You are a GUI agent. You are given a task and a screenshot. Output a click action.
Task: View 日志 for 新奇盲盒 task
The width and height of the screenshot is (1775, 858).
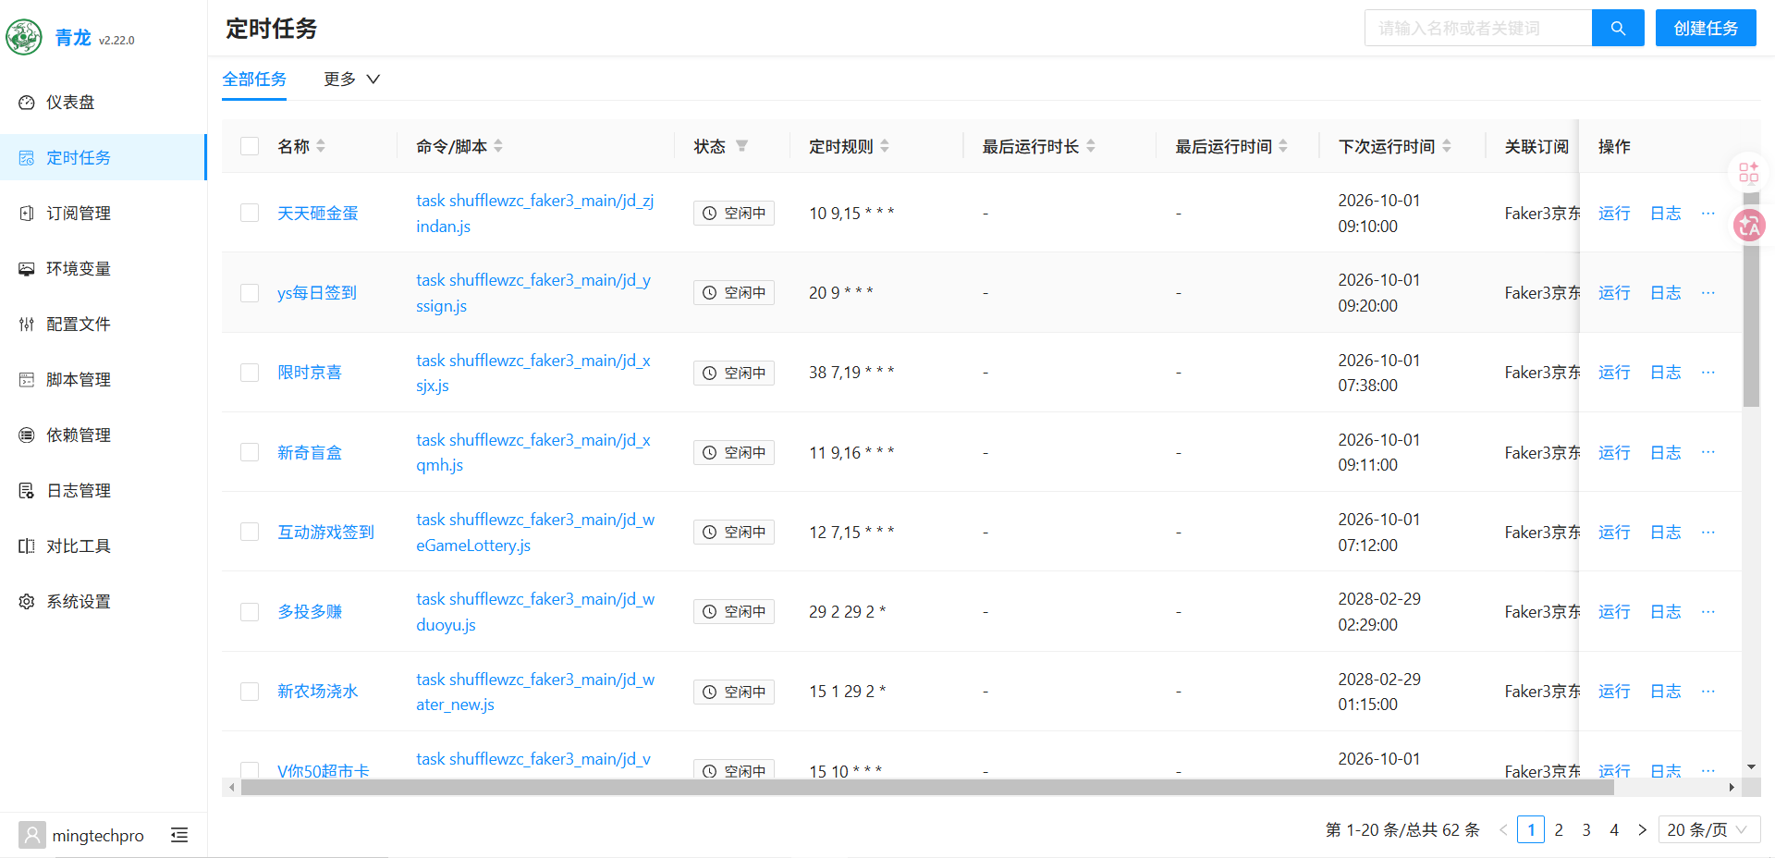1666,453
